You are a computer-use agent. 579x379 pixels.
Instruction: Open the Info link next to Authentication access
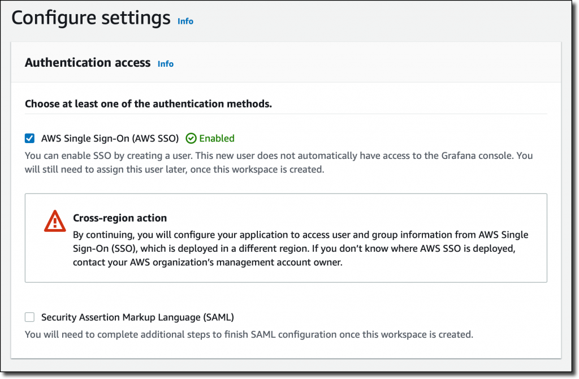tap(165, 64)
